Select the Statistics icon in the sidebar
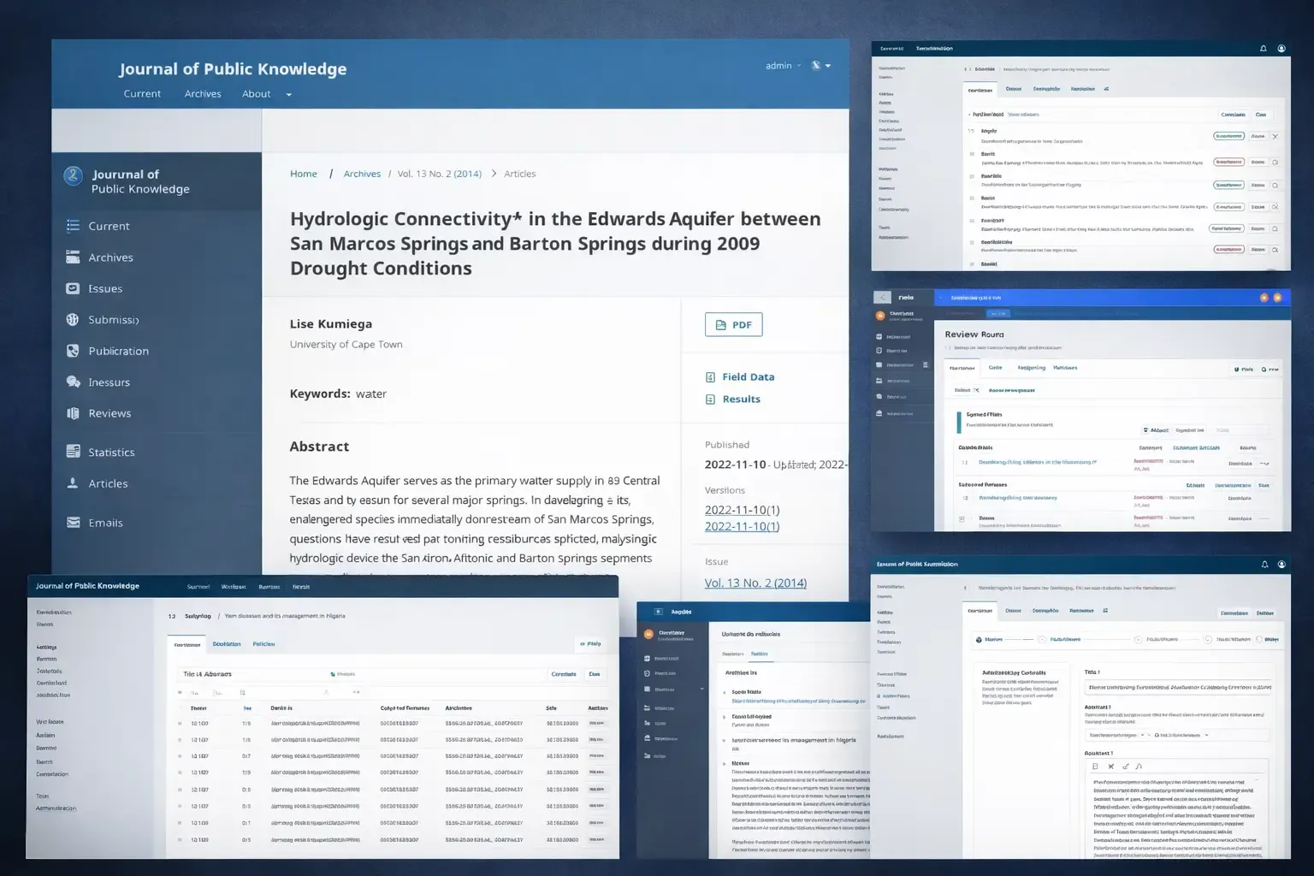Screen dimensions: 1314x876 pos(74,452)
